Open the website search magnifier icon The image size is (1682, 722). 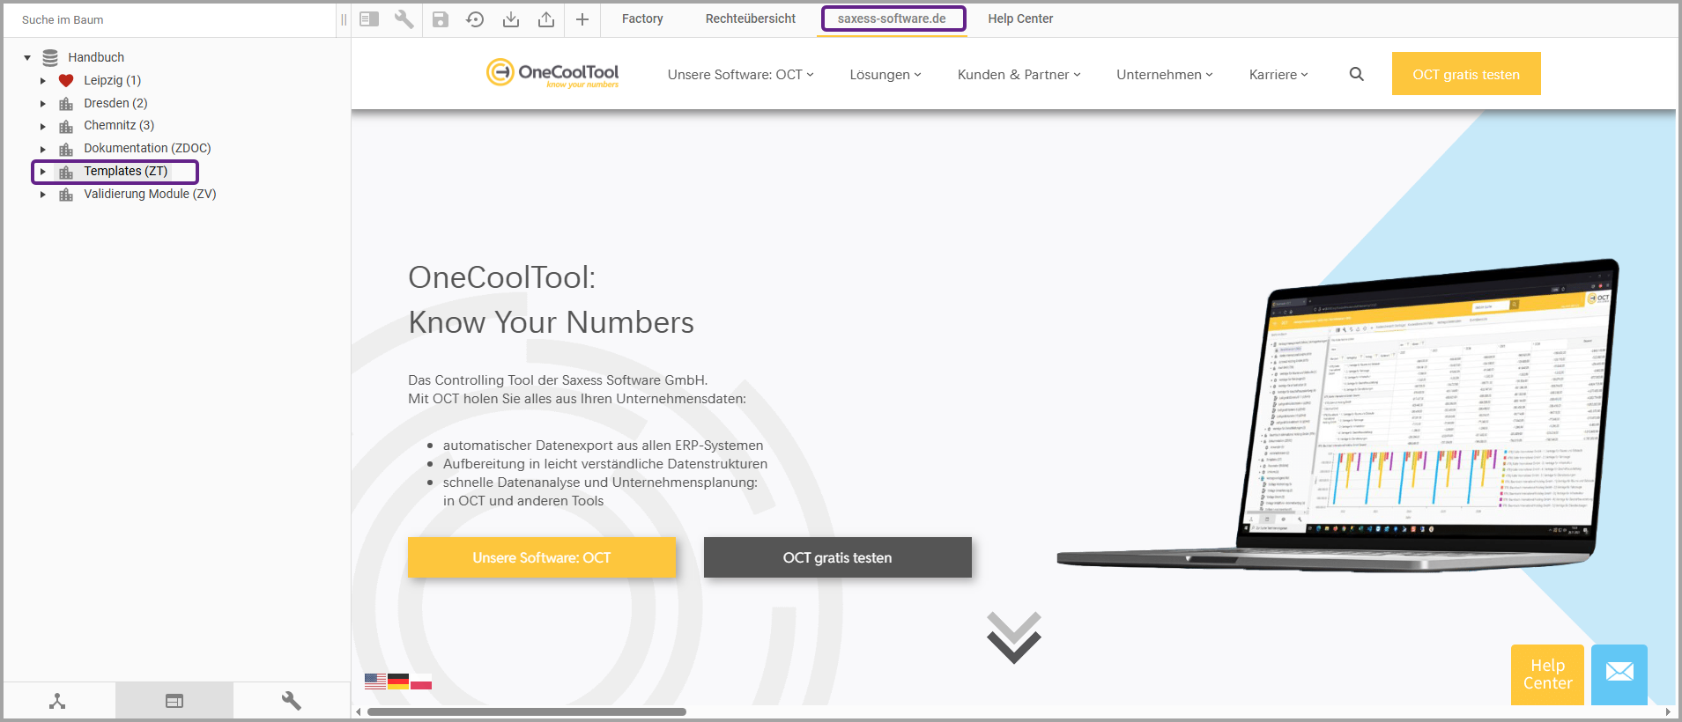click(1356, 75)
